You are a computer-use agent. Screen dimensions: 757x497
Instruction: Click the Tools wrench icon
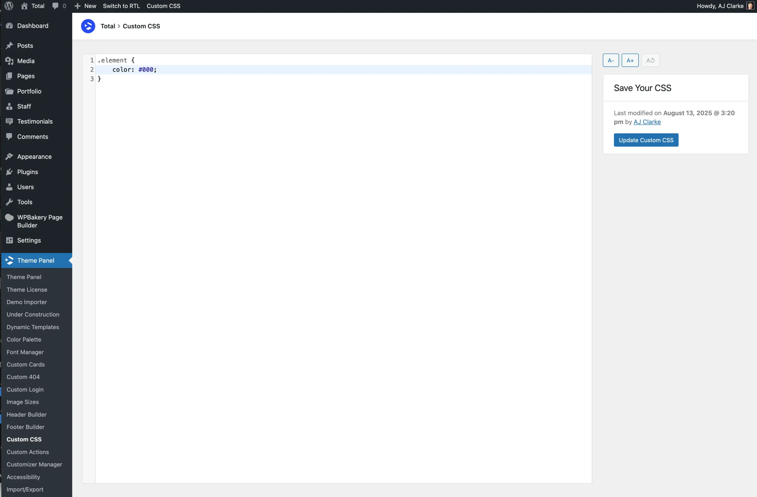pyautogui.click(x=9, y=202)
